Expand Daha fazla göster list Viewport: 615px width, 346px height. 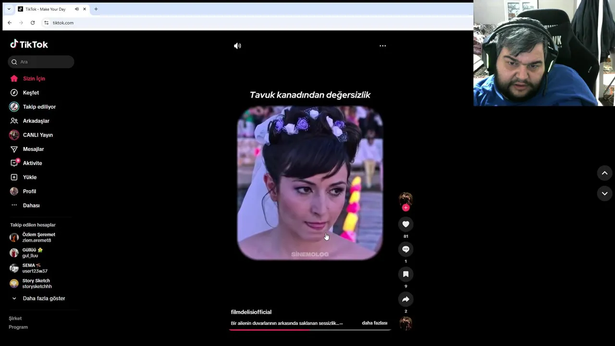click(38, 298)
